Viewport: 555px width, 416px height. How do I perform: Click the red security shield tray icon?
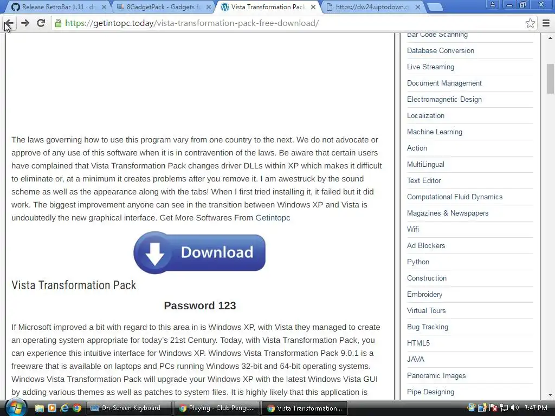[x=493, y=408]
